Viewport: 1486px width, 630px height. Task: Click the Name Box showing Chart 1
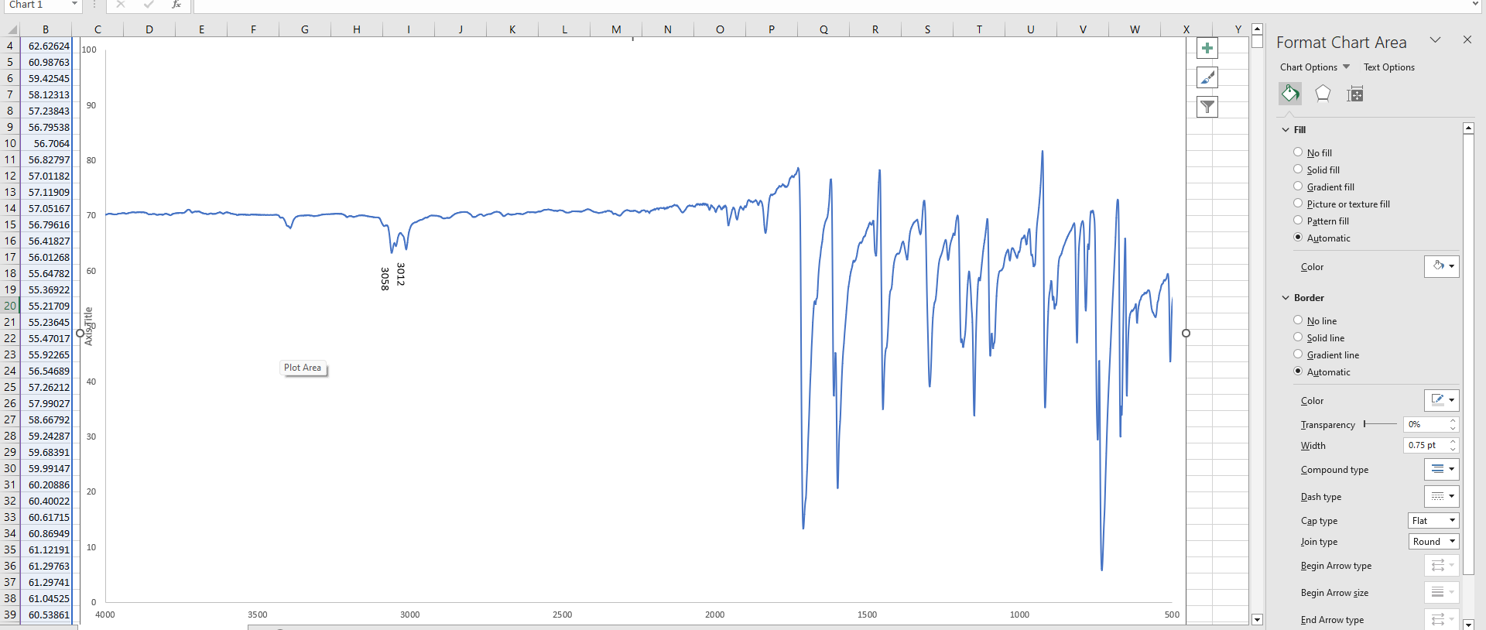[36, 5]
